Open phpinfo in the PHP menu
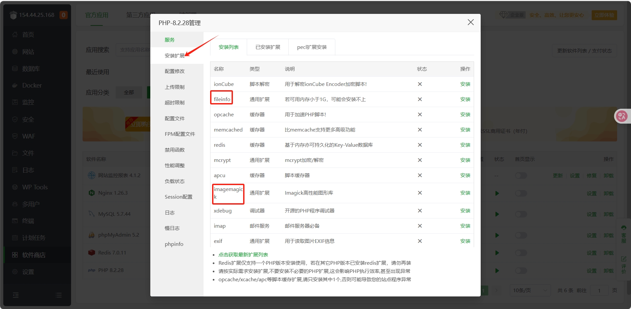The height and width of the screenshot is (309, 631). click(174, 244)
